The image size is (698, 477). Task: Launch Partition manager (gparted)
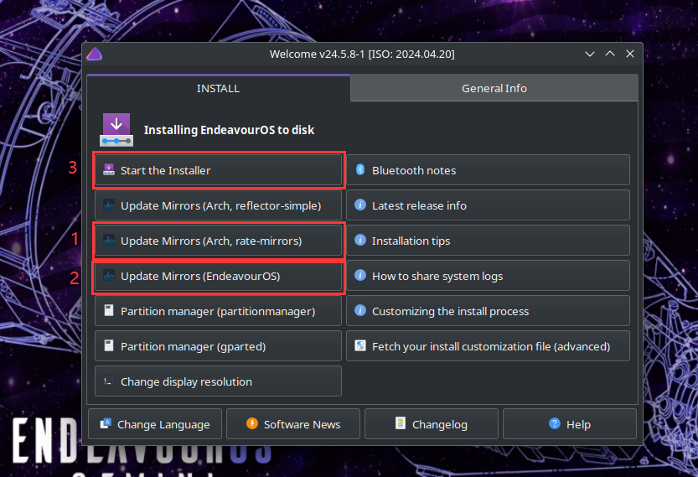[x=218, y=346]
